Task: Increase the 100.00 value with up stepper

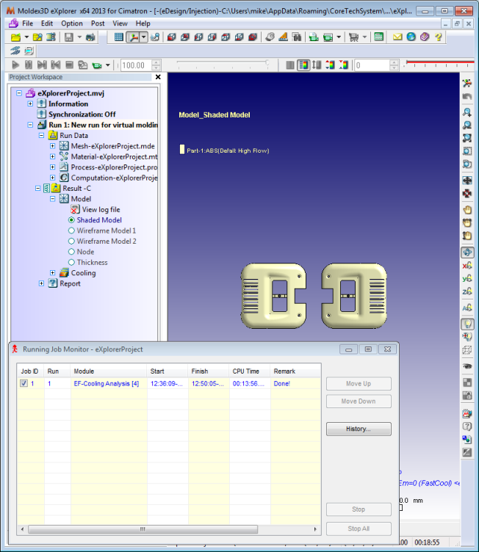Action: tap(156, 62)
